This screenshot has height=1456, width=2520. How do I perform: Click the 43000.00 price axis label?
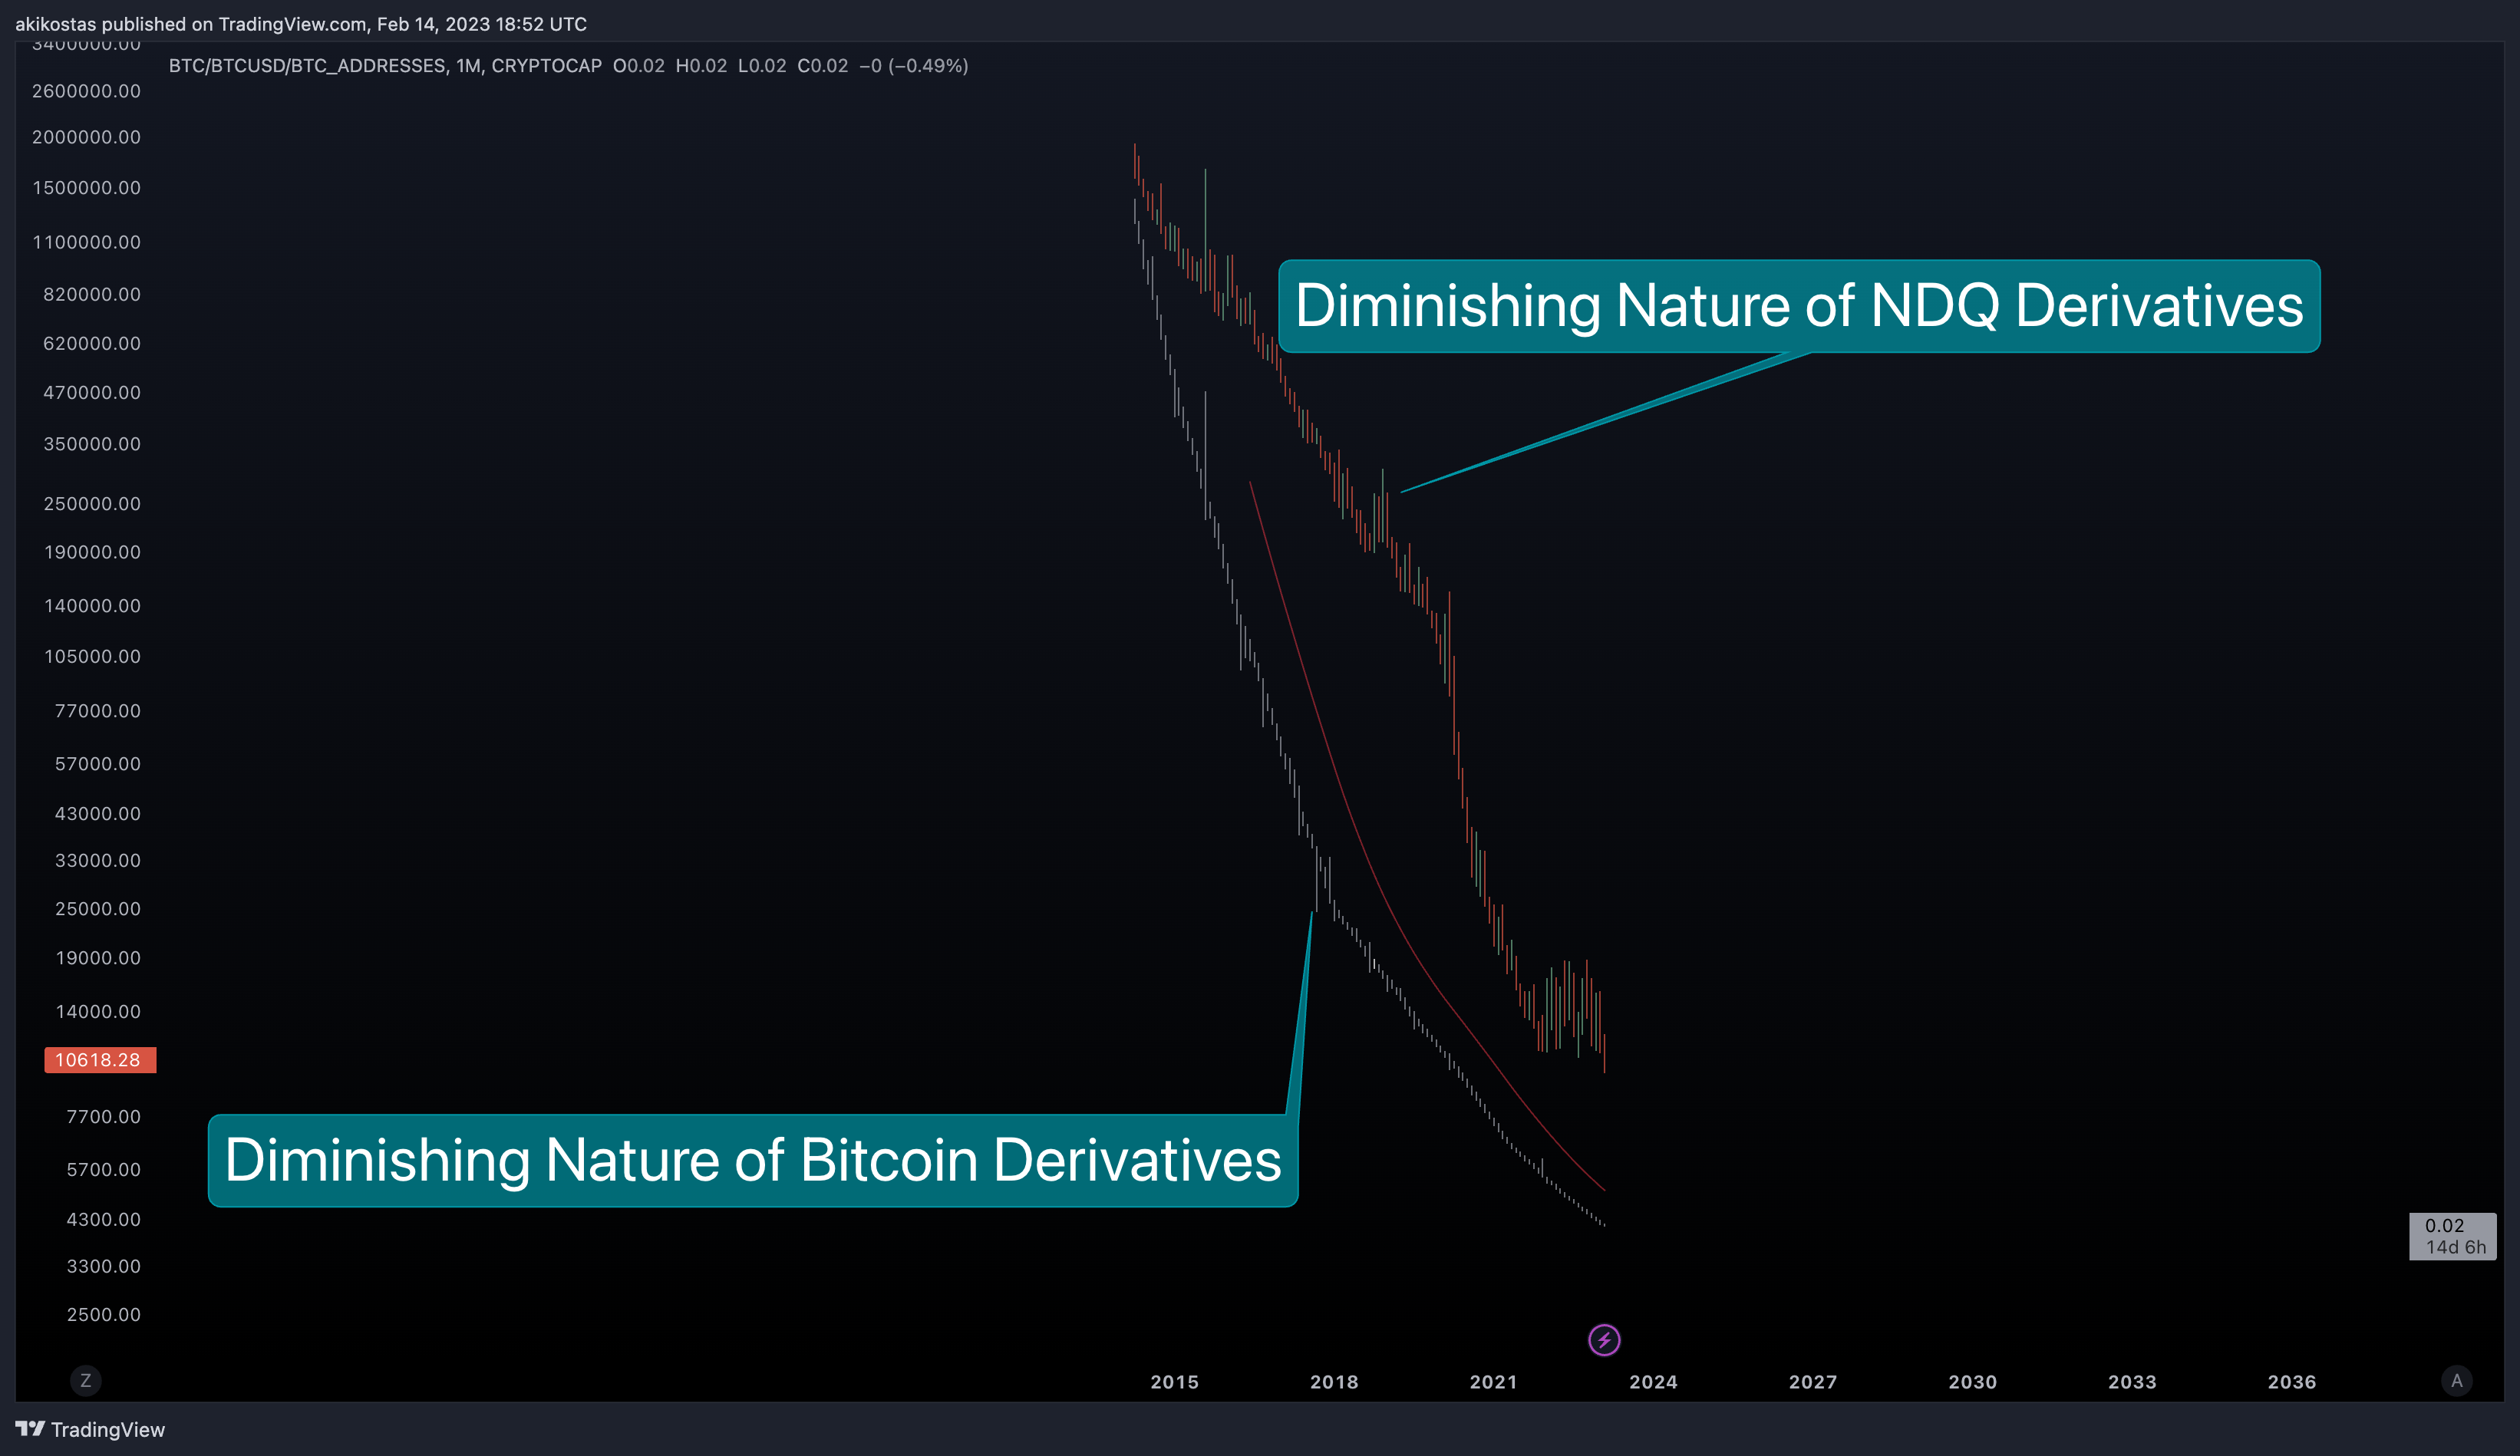pos(97,814)
